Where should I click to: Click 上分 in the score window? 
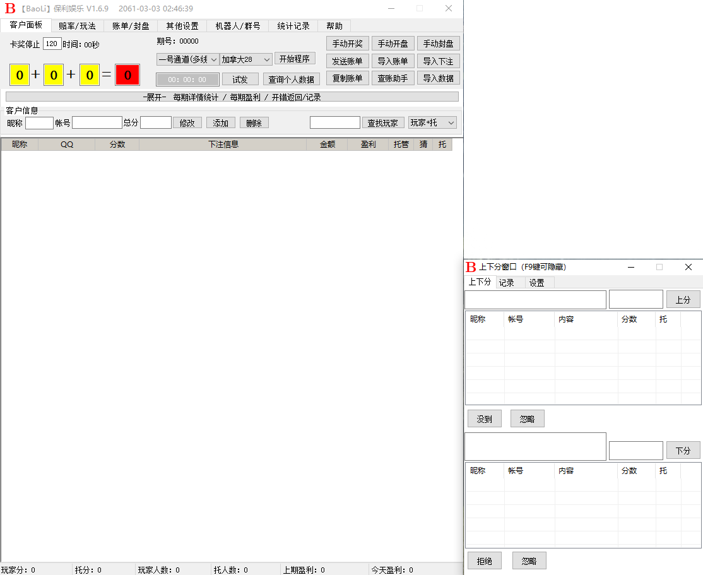pos(683,299)
